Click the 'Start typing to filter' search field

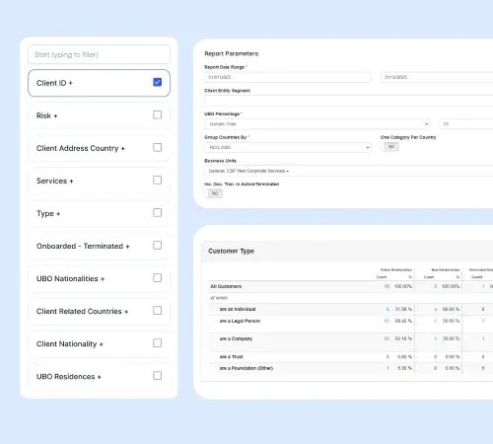[99, 54]
